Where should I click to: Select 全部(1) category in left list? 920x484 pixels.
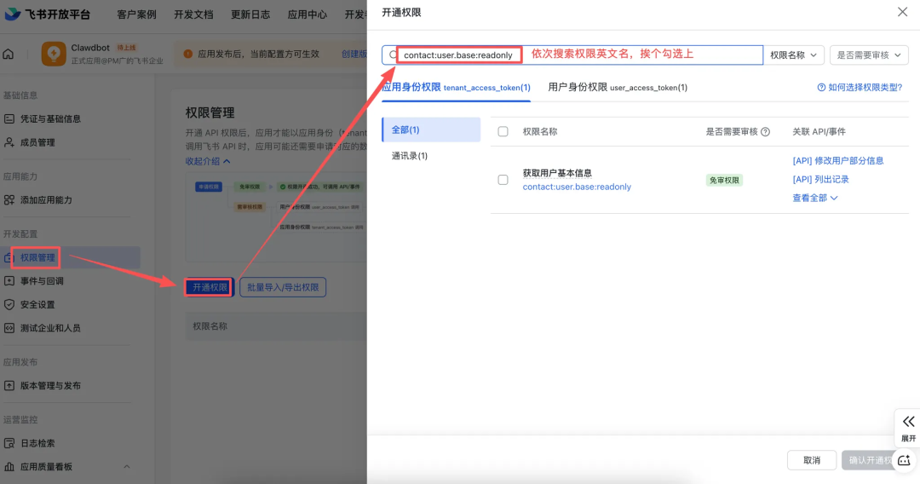point(405,130)
